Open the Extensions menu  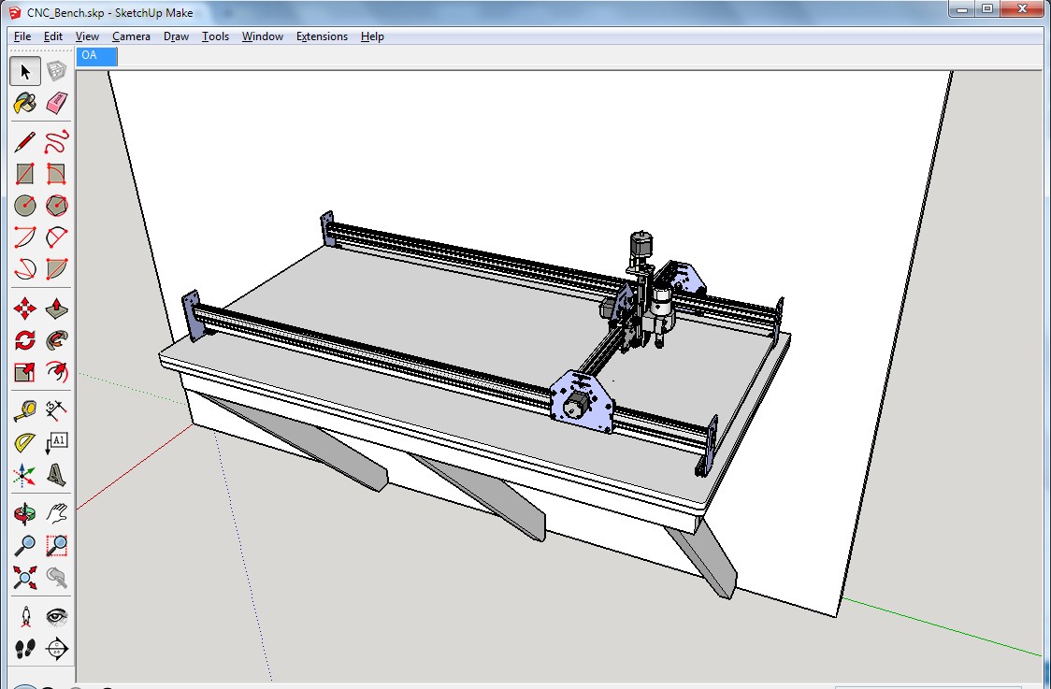click(322, 36)
